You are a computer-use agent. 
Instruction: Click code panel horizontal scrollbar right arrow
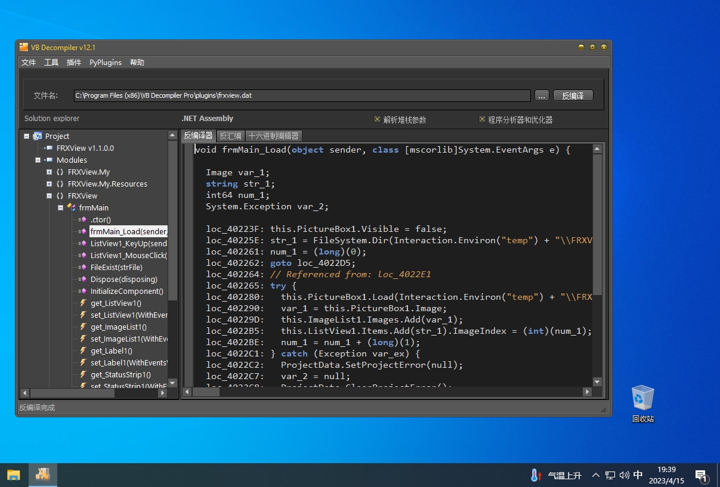[x=588, y=392]
